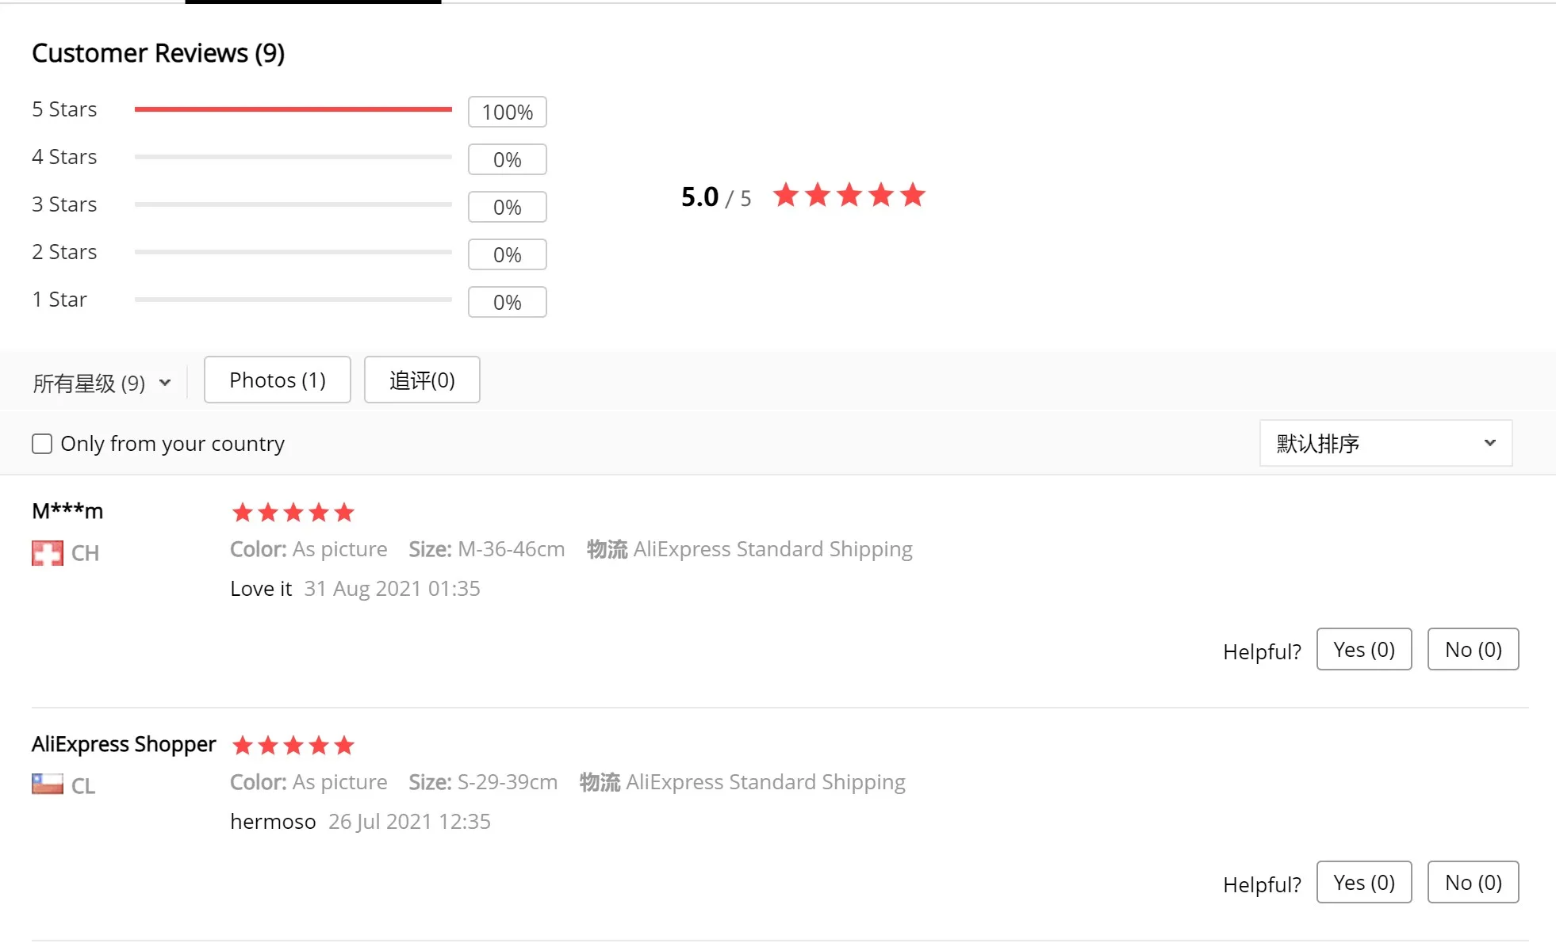1556x943 pixels.
Task: Vote Yes (0) on the hermoso review
Action: coord(1364,882)
